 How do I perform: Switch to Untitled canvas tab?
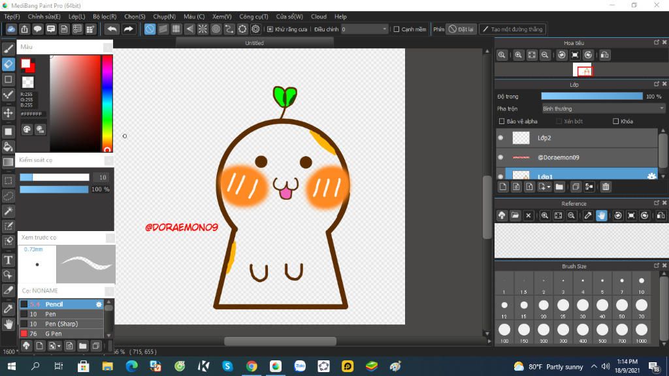point(254,43)
